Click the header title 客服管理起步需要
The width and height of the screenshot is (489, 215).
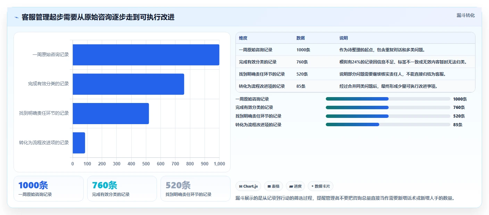point(98,17)
